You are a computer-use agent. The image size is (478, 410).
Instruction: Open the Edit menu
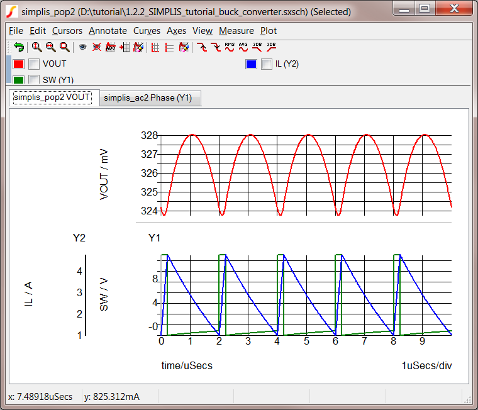[x=38, y=31]
